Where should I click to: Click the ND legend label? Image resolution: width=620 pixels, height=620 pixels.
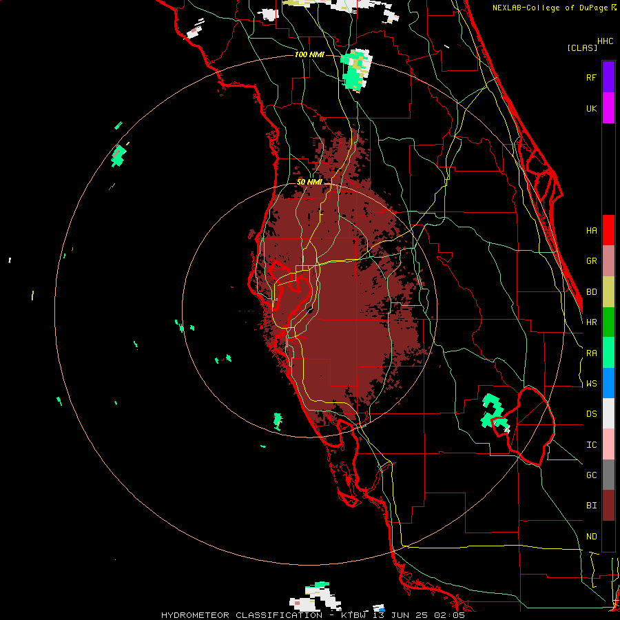pos(591,537)
